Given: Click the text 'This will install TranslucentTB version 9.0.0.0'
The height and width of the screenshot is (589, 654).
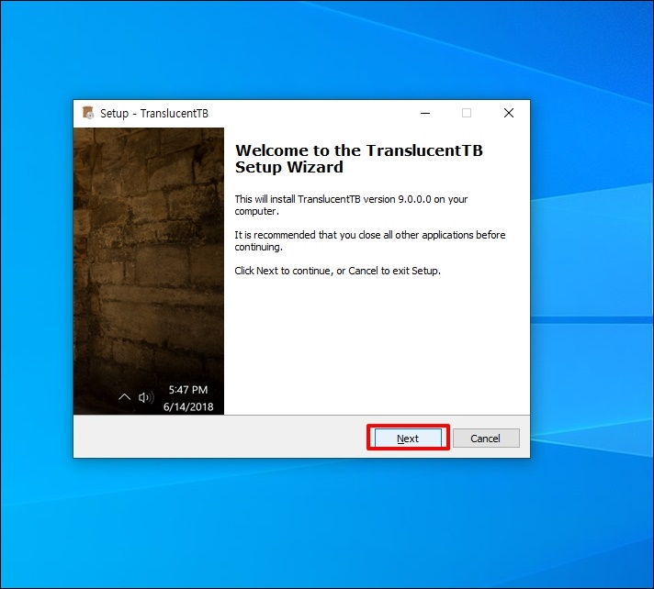Looking at the screenshot, I should tap(333, 199).
